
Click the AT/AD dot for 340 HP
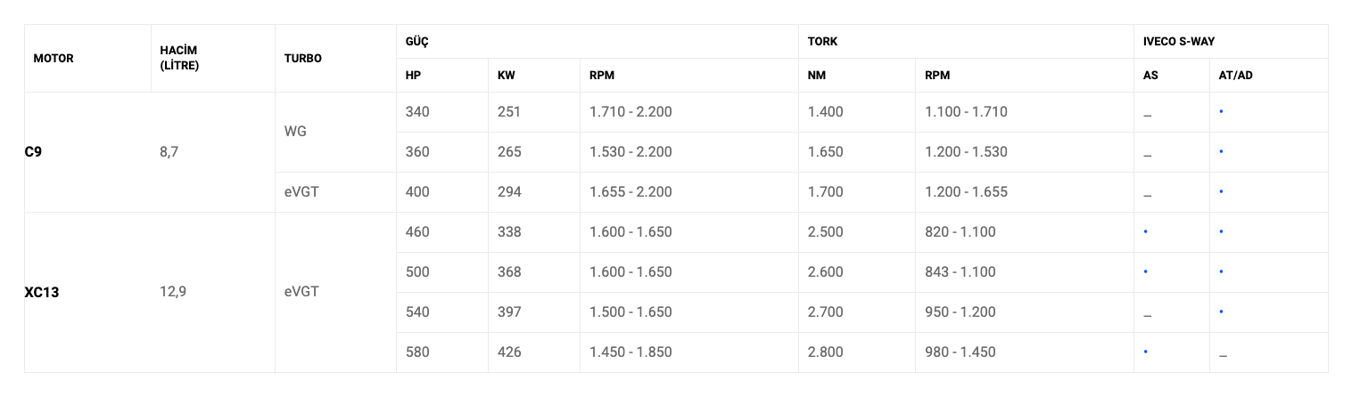tap(1221, 112)
